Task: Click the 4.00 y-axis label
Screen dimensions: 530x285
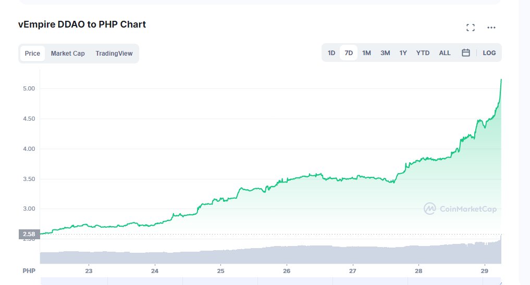Action: coord(29,149)
